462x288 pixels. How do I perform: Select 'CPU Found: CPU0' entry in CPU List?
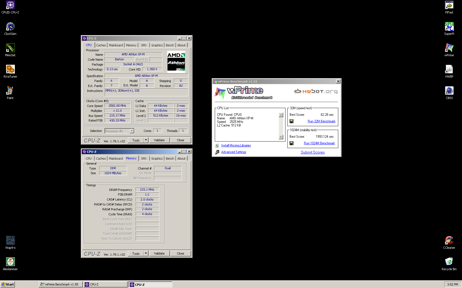point(229,115)
